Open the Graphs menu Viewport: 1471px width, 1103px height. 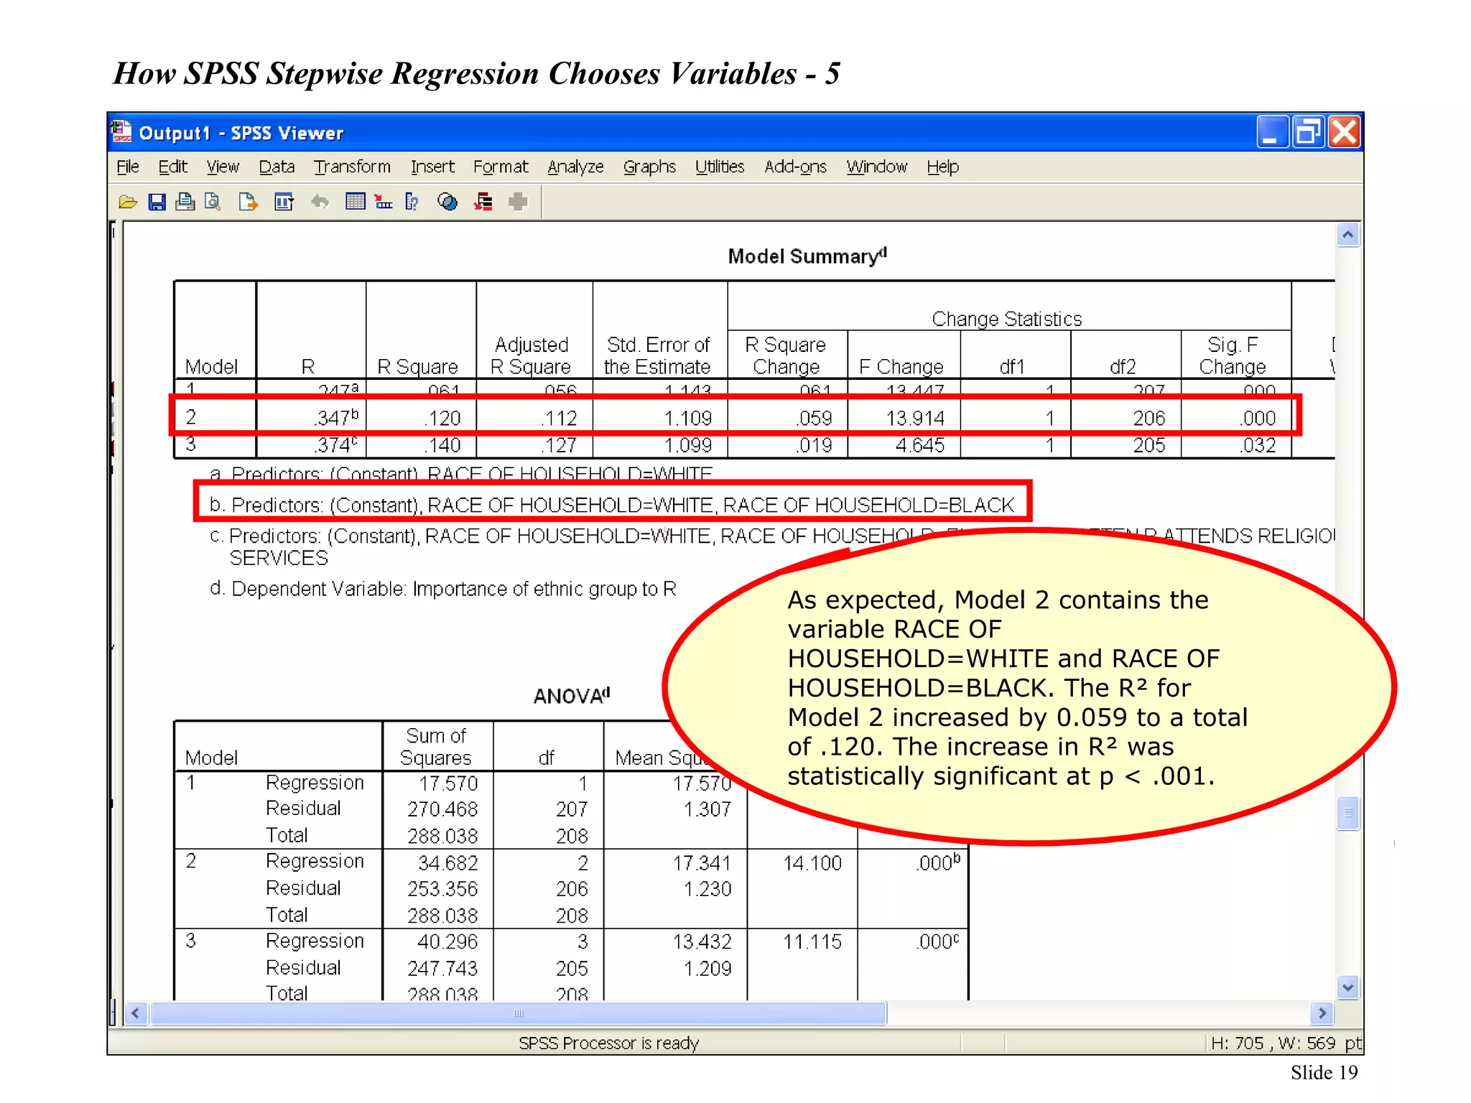tap(649, 167)
